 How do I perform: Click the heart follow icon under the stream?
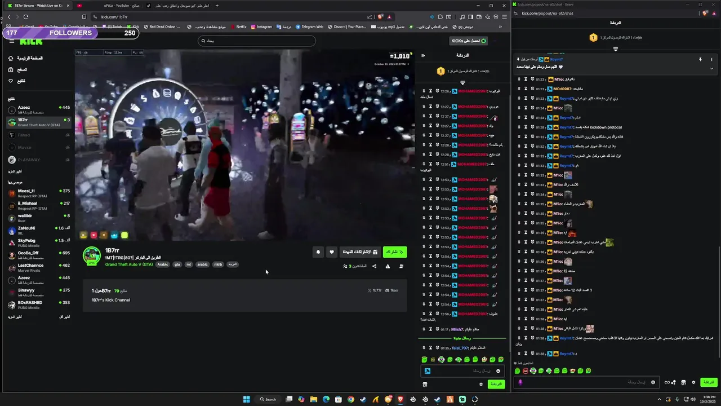click(332, 252)
